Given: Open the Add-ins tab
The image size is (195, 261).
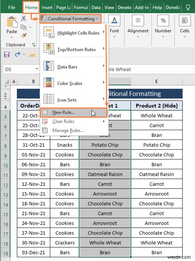Looking at the screenshot, I should coord(142,8).
